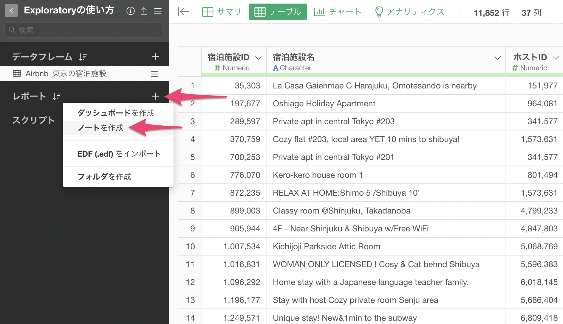Select ダッシュボードを作成 menu entry
Screen dimensions: 563x324
point(116,113)
